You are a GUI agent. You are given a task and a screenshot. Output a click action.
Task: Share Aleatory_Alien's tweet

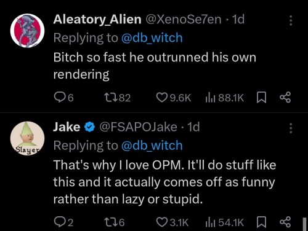click(x=285, y=98)
